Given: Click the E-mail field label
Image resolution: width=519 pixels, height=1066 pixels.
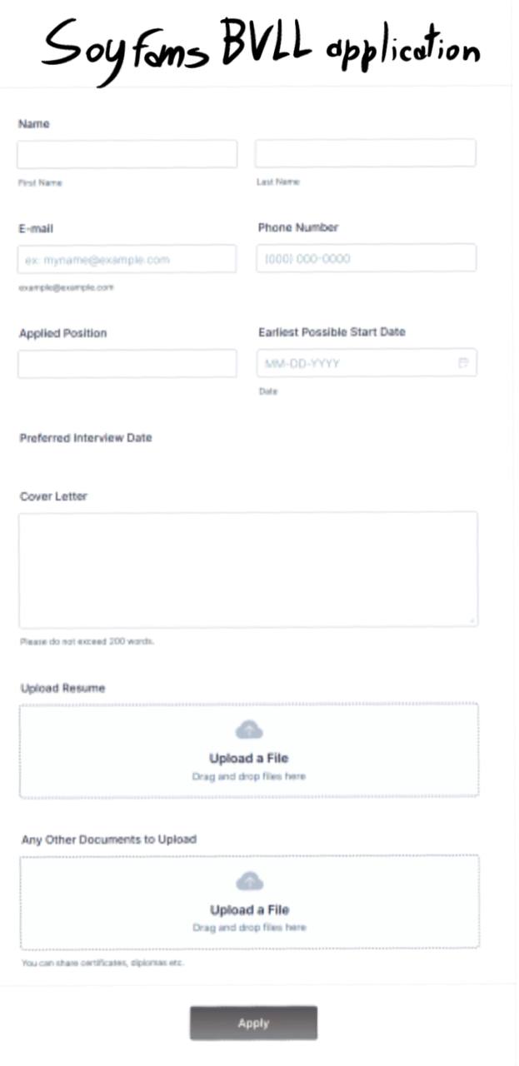Looking at the screenshot, I should pos(36,228).
